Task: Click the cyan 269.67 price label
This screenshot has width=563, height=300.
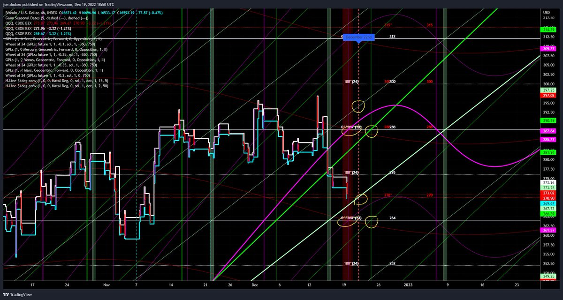Action: tap(549, 204)
